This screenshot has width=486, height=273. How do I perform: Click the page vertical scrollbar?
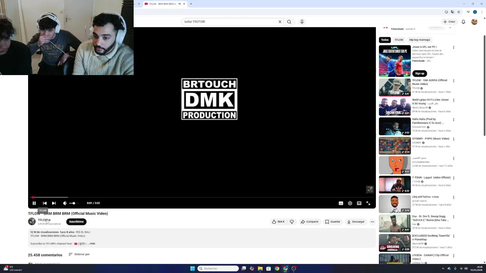[484, 85]
